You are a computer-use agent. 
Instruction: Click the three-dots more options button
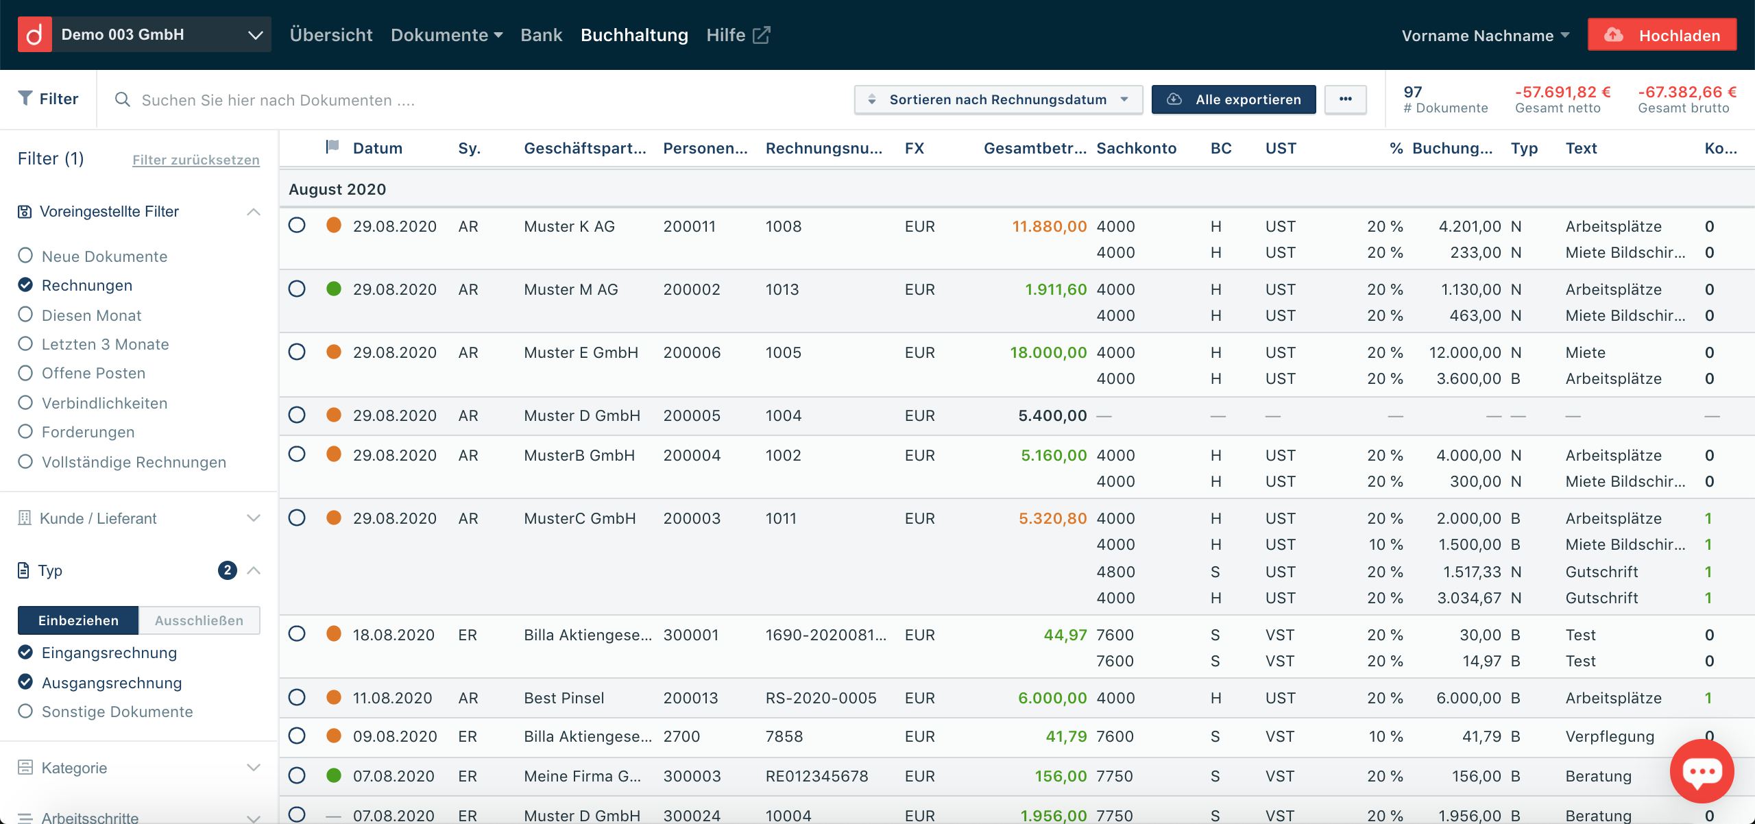[x=1345, y=99]
